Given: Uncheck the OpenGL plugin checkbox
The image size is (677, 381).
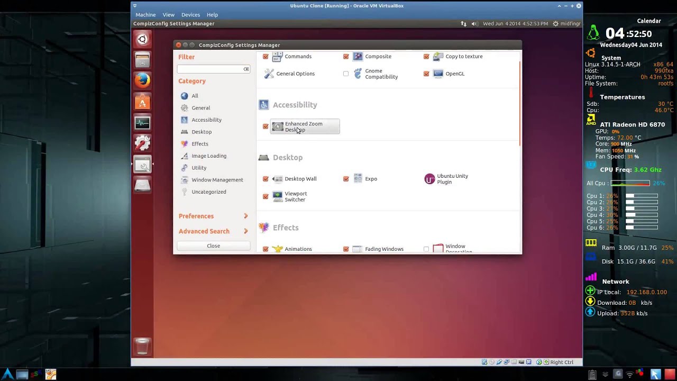Looking at the screenshot, I should coord(426,74).
